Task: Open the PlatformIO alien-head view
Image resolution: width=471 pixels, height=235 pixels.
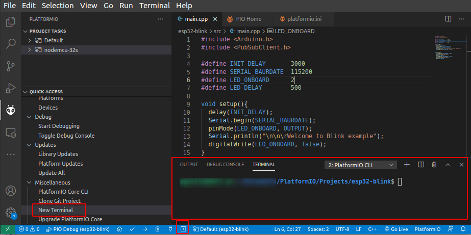Action: tap(11, 111)
